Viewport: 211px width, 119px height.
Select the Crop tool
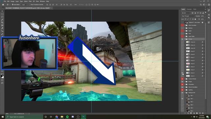(2, 22)
